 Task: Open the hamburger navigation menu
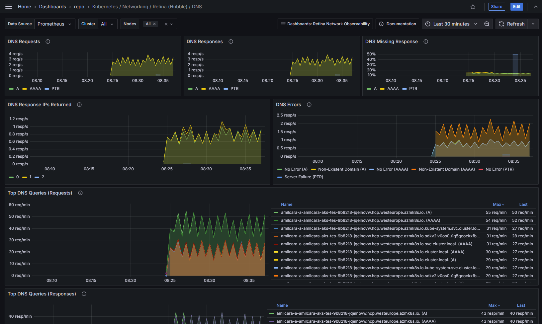[x=9, y=7]
